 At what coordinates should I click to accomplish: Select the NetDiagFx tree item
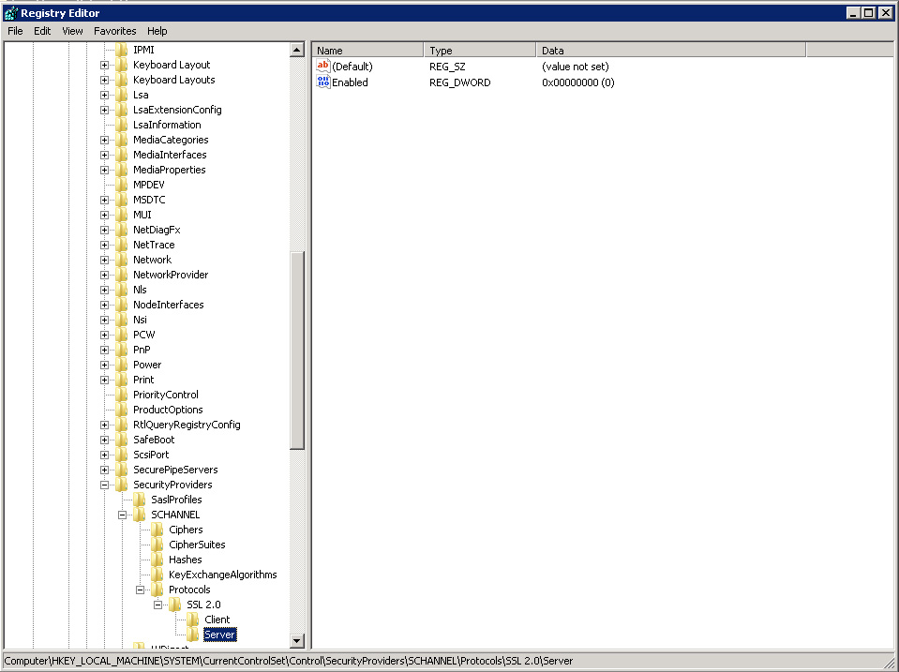(157, 230)
